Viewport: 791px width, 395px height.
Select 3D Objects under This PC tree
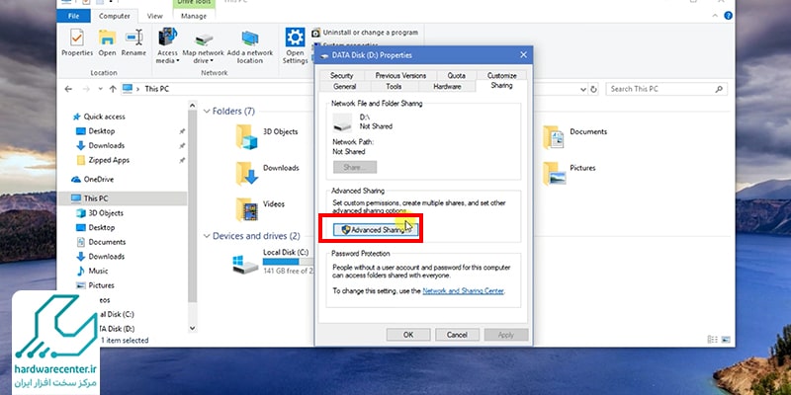point(101,213)
